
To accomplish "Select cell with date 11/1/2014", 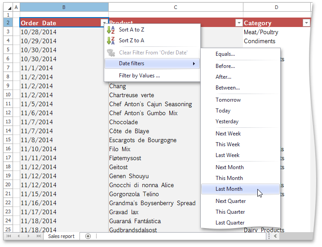I will 64,68.
